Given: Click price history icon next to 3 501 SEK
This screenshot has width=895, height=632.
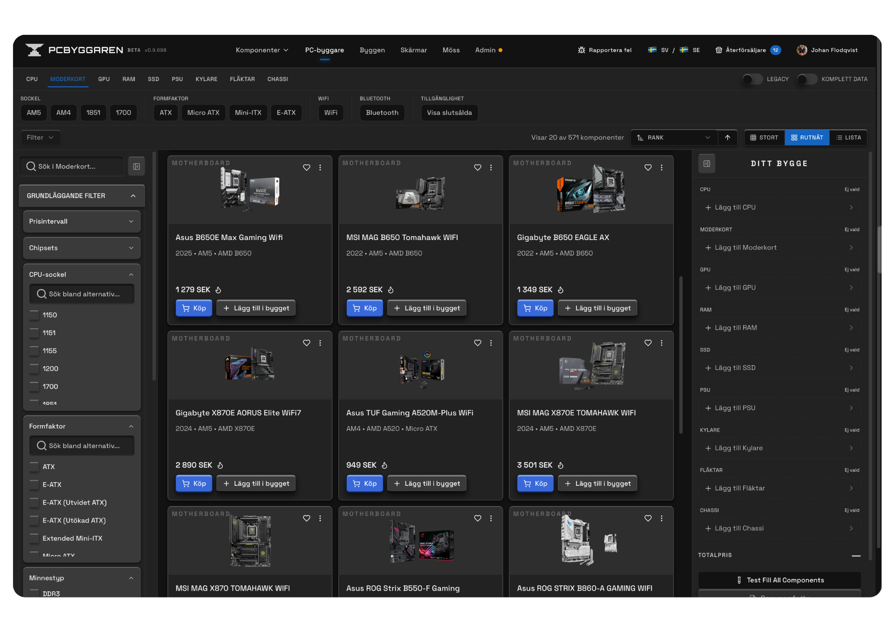Looking at the screenshot, I should point(561,465).
